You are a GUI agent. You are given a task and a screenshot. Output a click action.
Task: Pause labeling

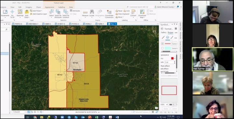point(119,11)
